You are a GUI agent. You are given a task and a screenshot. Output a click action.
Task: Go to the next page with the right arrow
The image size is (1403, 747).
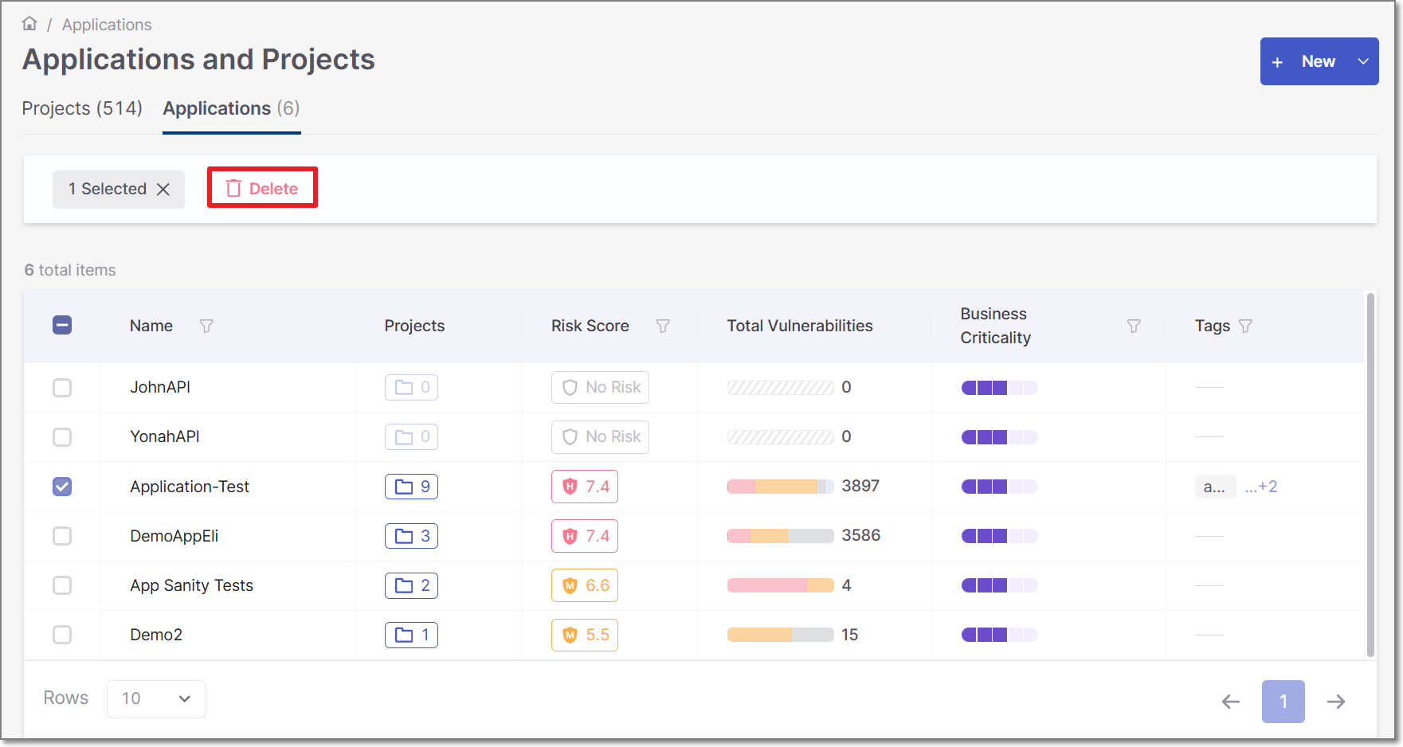[1336, 701]
